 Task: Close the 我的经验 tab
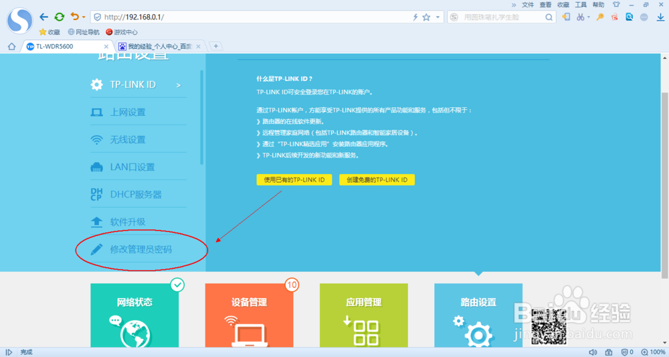(x=199, y=46)
